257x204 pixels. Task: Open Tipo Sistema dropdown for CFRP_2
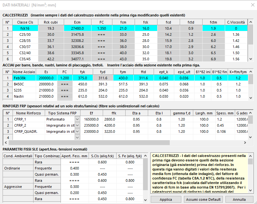click(x=77, y=125)
